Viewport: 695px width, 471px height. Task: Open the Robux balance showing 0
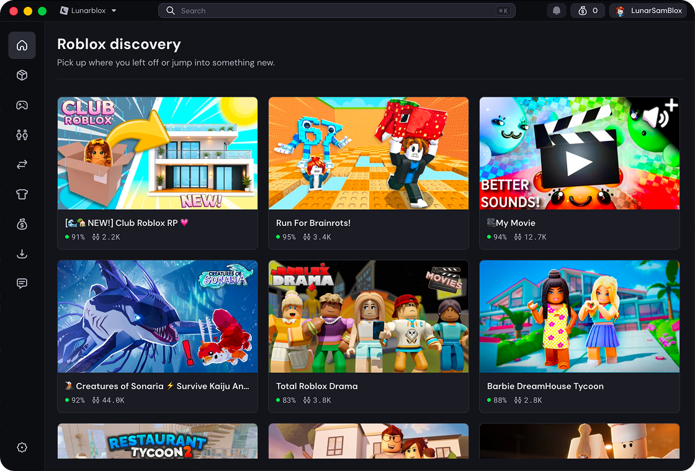pyautogui.click(x=588, y=11)
